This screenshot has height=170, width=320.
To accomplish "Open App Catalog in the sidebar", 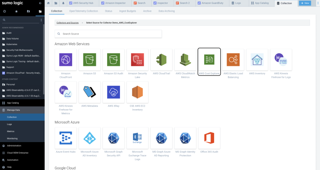I will pyautogui.click(x=22, y=103).
